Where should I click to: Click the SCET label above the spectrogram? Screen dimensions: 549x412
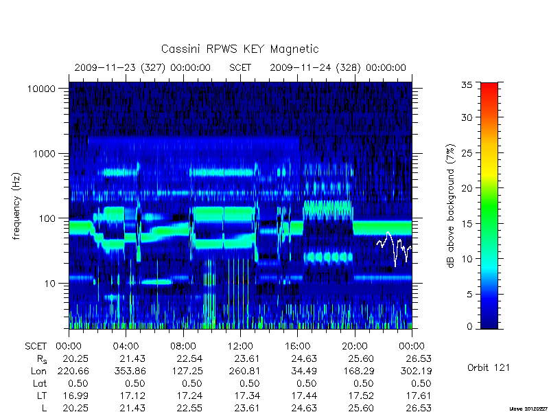coord(240,67)
